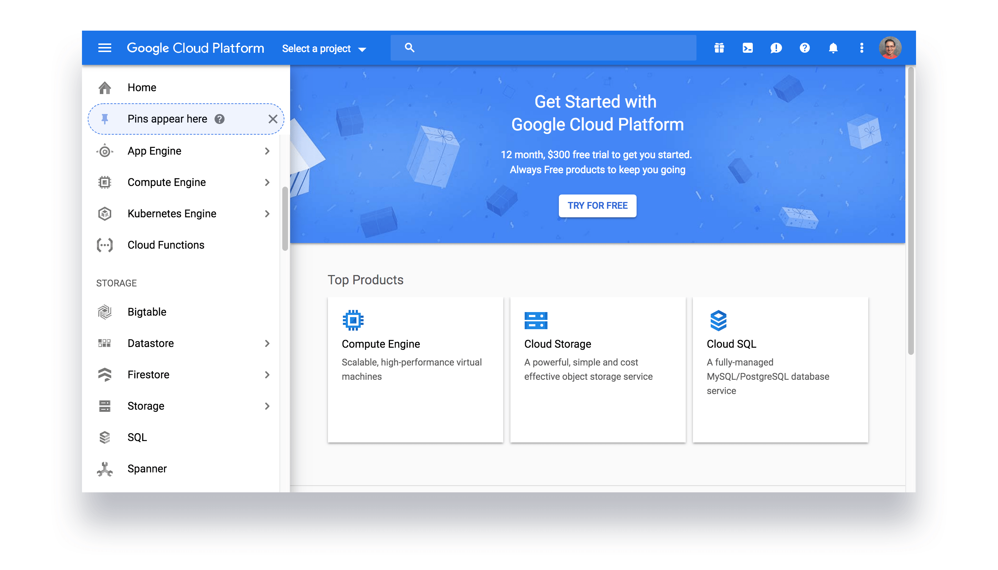998x570 pixels.
Task: Dismiss the Pins appear here hint
Action: [x=273, y=119]
